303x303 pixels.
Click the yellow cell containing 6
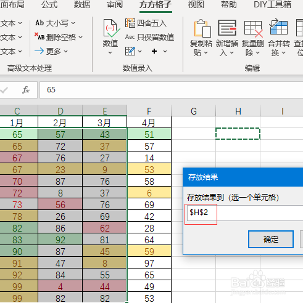tap(149, 193)
